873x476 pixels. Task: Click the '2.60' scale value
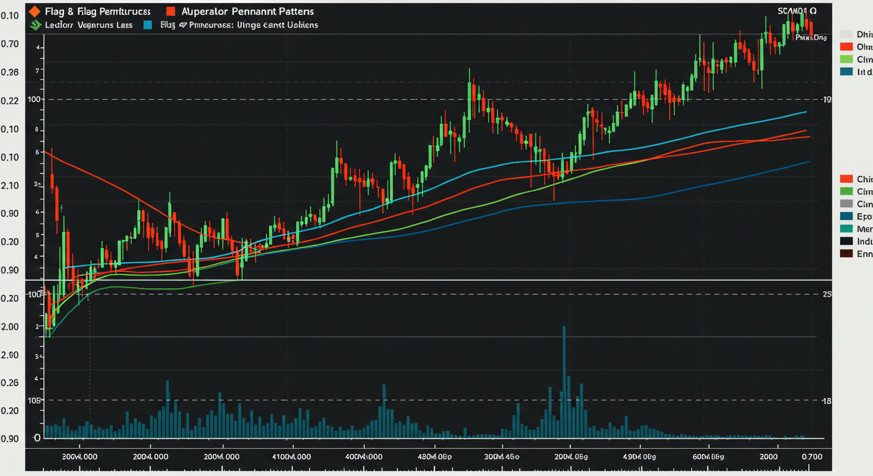point(10,355)
